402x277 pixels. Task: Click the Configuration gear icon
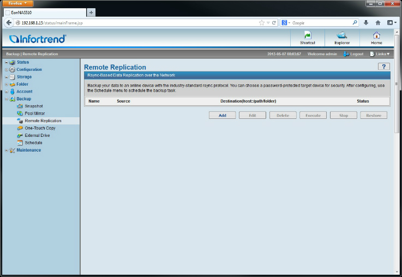(x=13, y=69)
